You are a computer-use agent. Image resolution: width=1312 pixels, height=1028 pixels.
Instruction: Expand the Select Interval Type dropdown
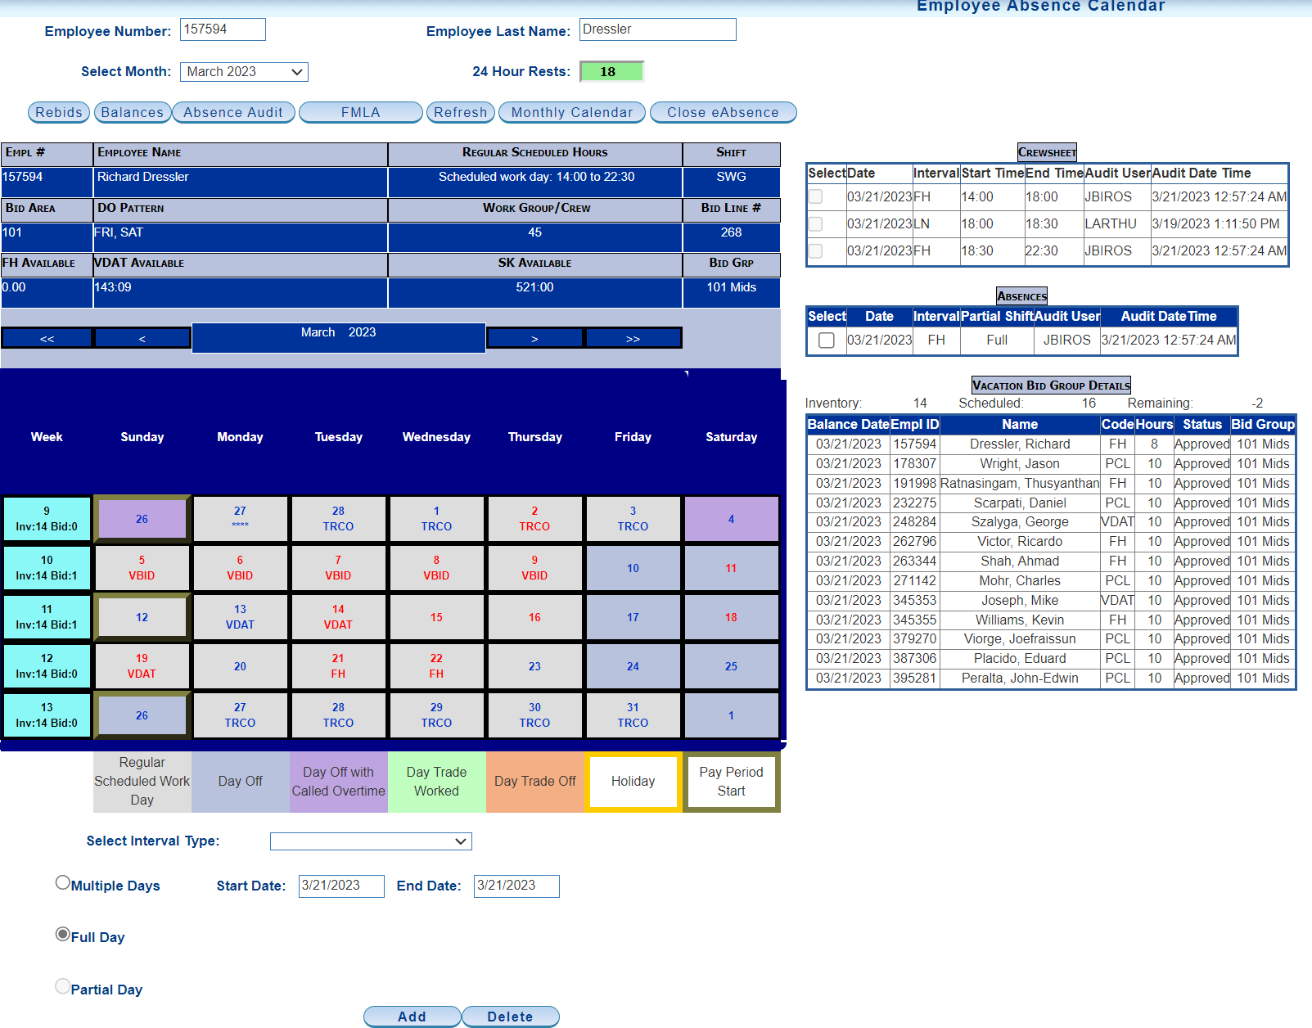[371, 841]
